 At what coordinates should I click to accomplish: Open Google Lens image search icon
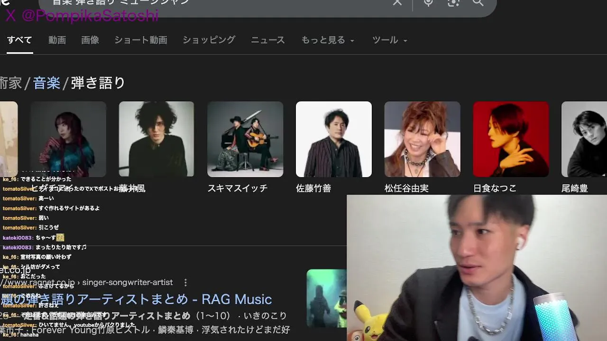coord(453,2)
